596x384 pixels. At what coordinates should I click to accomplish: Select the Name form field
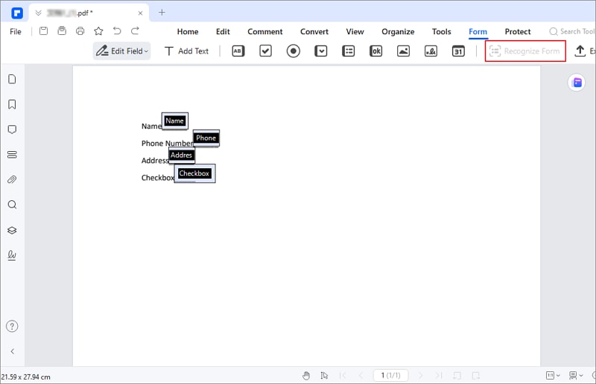175,121
